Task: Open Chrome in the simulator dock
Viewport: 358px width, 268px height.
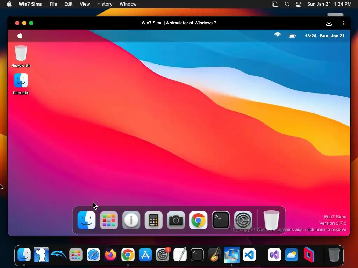Action: 198,220
